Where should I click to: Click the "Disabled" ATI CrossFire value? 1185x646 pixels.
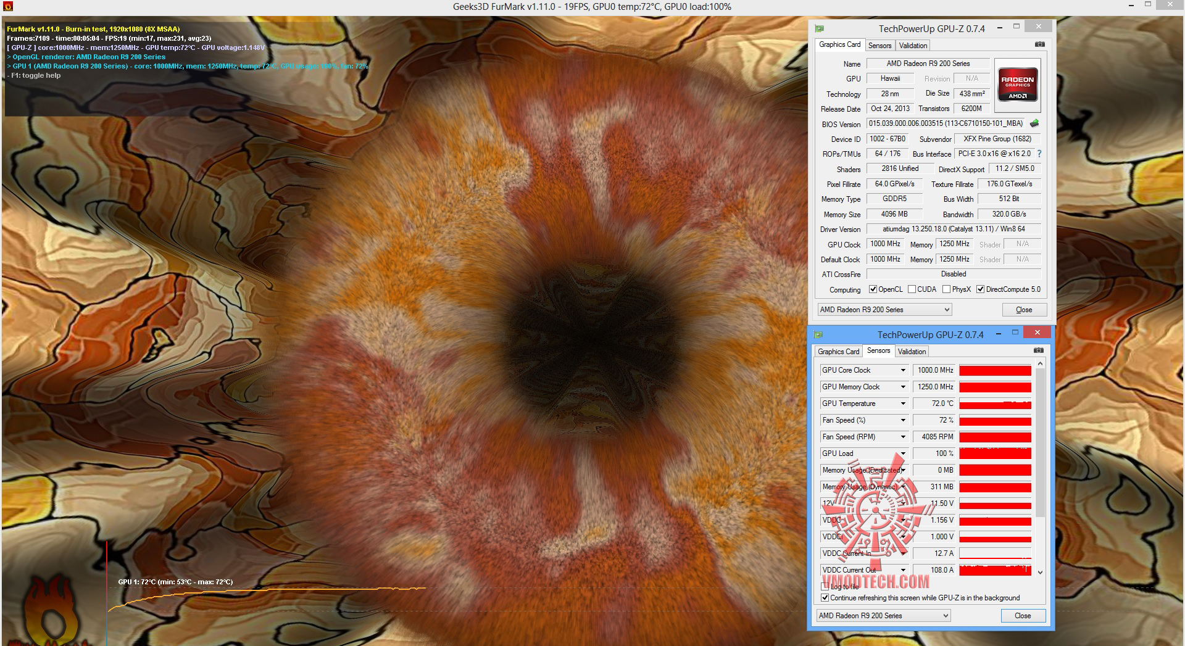pos(954,274)
